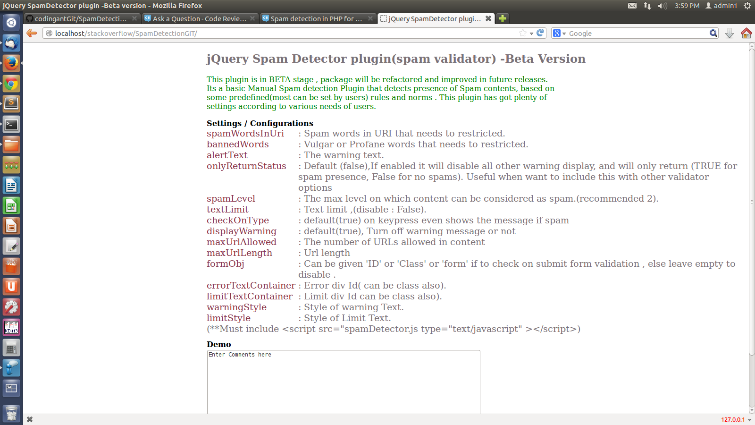Image resolution: width=755 pixels, height=425 pixels.
Task: Open the sound volume indicator
Action: point(663,6)
